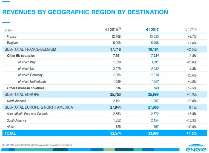Viewport: 209px width, 153px height.
Task: Click North America change -13.0%
Action: coord(192,101)
